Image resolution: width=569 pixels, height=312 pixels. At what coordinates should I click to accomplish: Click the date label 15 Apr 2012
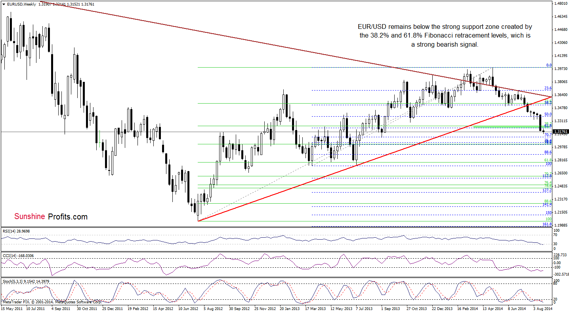pos(163,308)
